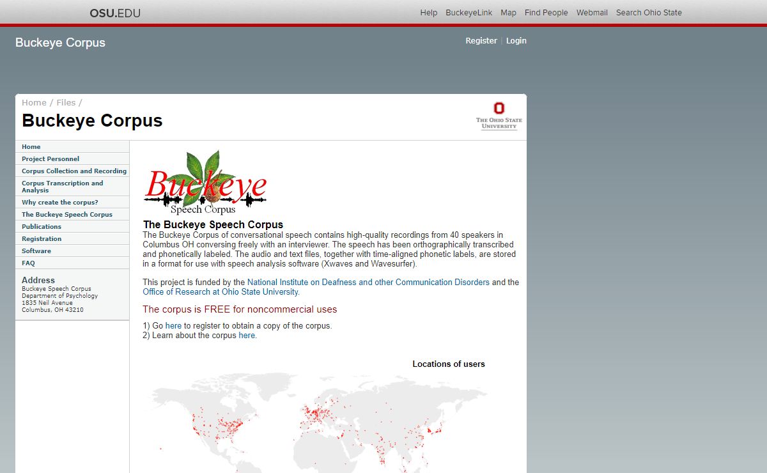Click 'Department of Psychology' address line
This screenshot has height=473, width=767.
click(60, 296)
